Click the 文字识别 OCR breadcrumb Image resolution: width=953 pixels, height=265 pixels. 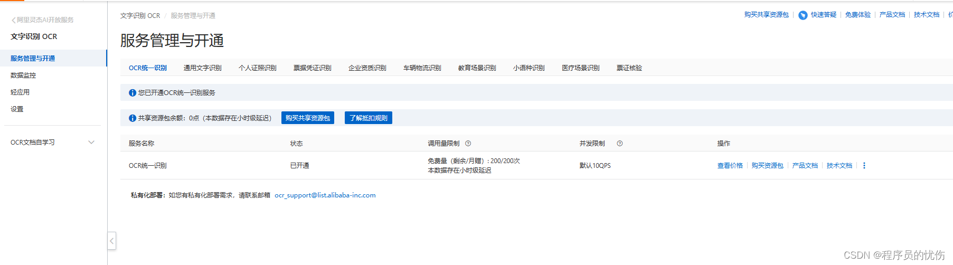(x=140, y=16)
